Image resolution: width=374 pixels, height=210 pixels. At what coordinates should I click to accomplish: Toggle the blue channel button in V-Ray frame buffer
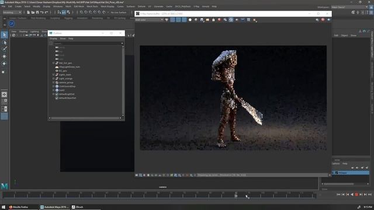(x=184, y=20)
